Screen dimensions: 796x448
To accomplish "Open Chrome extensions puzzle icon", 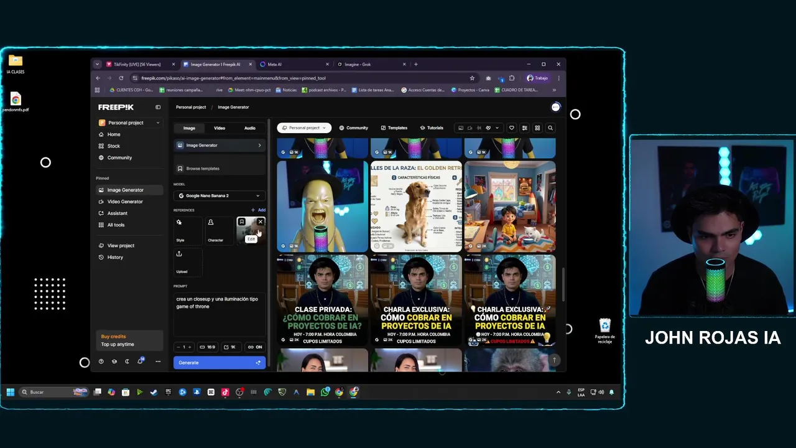I will pyautogui.click(x=512, y=78).
